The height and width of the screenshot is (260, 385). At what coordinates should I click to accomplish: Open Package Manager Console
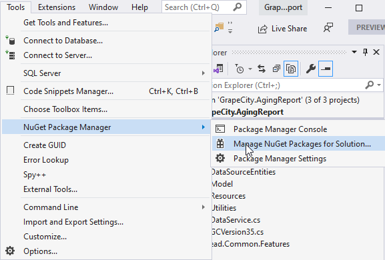[x=298, y=129]
